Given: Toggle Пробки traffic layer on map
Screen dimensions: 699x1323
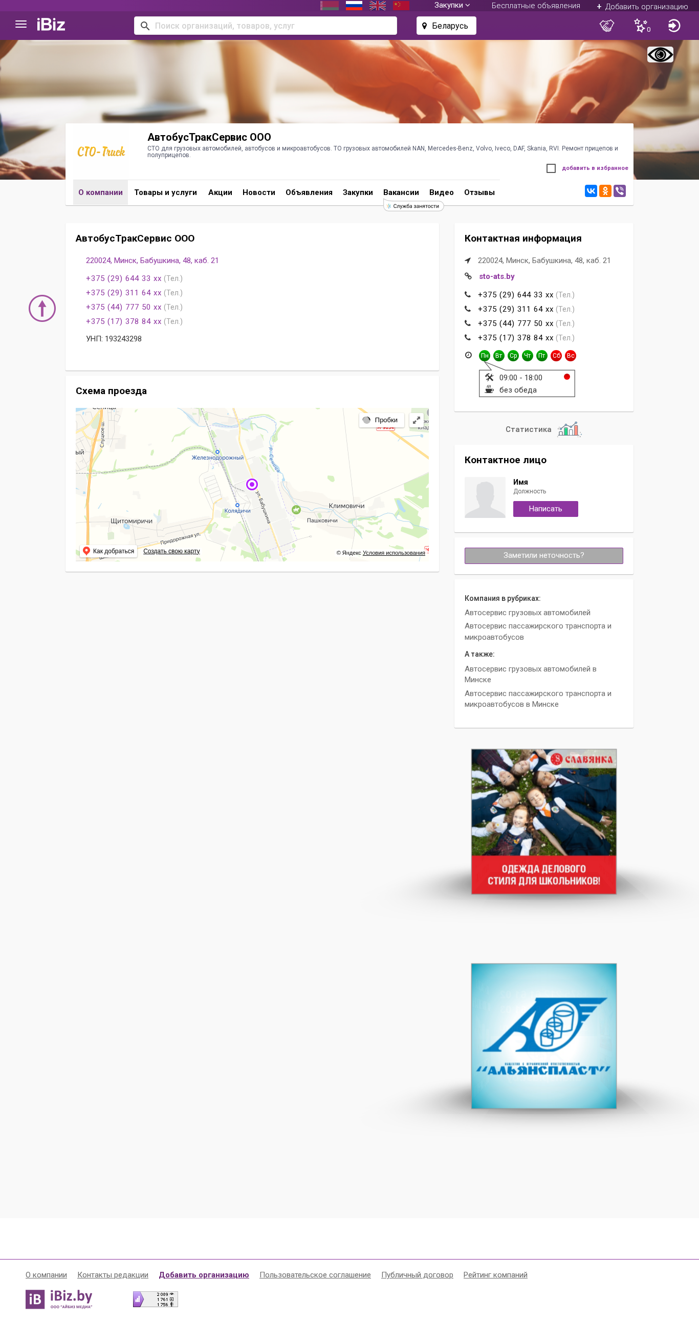Looking at the screenshot, I should [382, 420].
